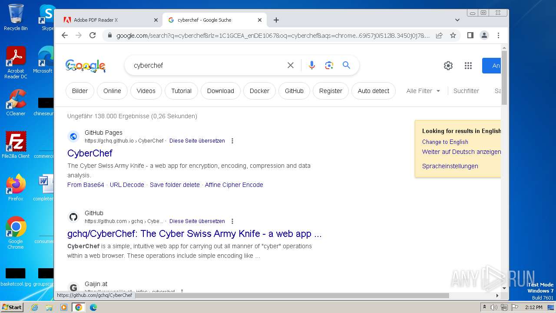
Task: Select the Docker filter chip
Action: coord(259,91)
